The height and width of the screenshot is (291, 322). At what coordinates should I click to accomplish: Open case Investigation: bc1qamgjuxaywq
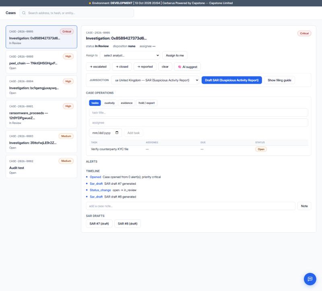[x=41, y=87]
